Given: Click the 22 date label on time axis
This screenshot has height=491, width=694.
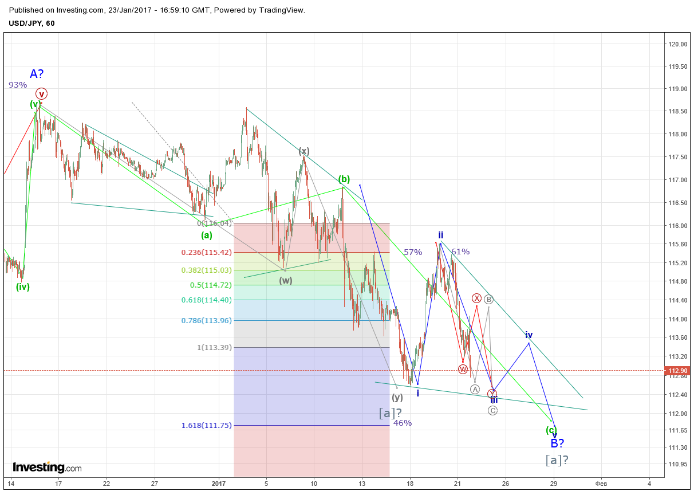Looking at the screenshot, I should click(107, 484).
